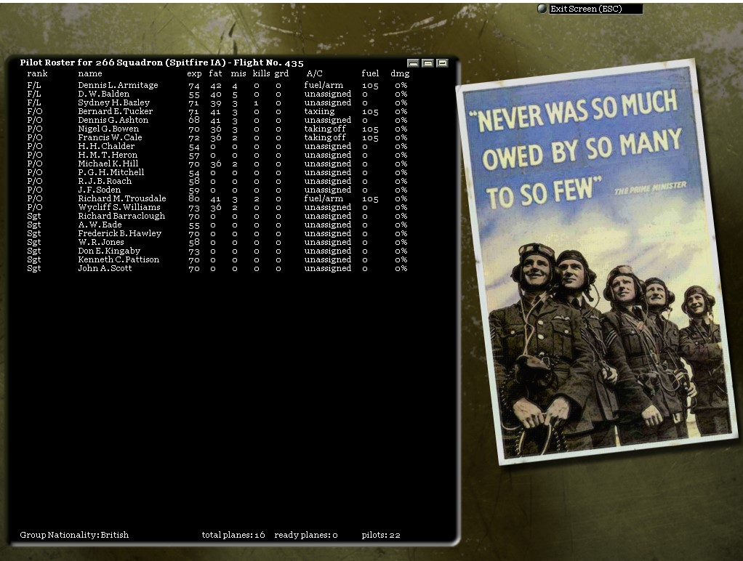The width and height of the screenshot is (743, 561).
Task: Click mis value 5 in Balden's row
Action: click(235, 94)
